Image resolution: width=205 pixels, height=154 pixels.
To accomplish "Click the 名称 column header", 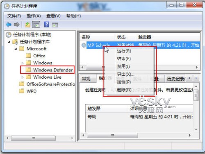I will (97, 37).
